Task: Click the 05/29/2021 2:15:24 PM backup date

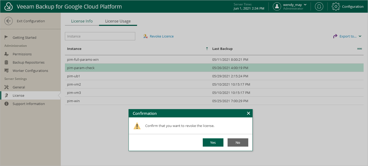Action: pos(230,76)
